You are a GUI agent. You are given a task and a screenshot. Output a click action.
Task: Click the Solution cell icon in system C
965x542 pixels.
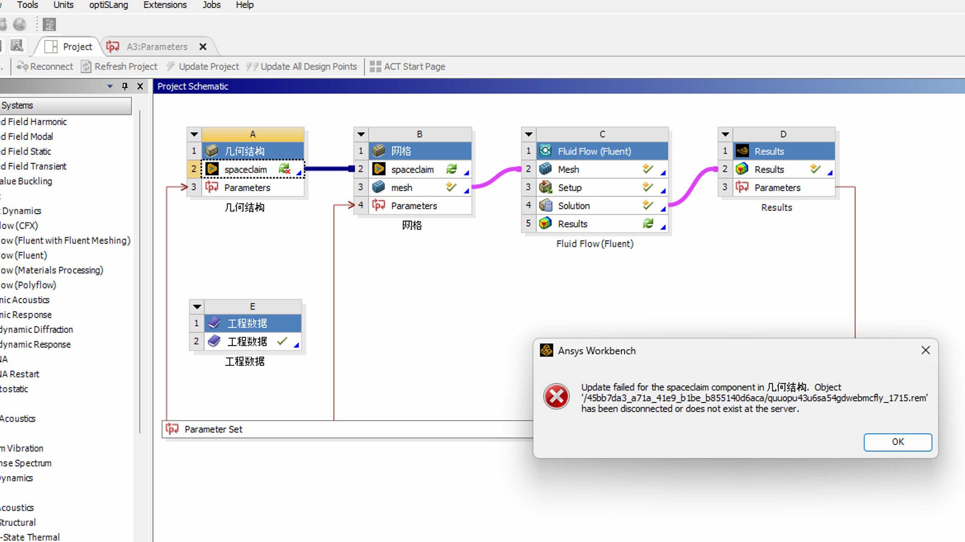click(x=545, y=205)
